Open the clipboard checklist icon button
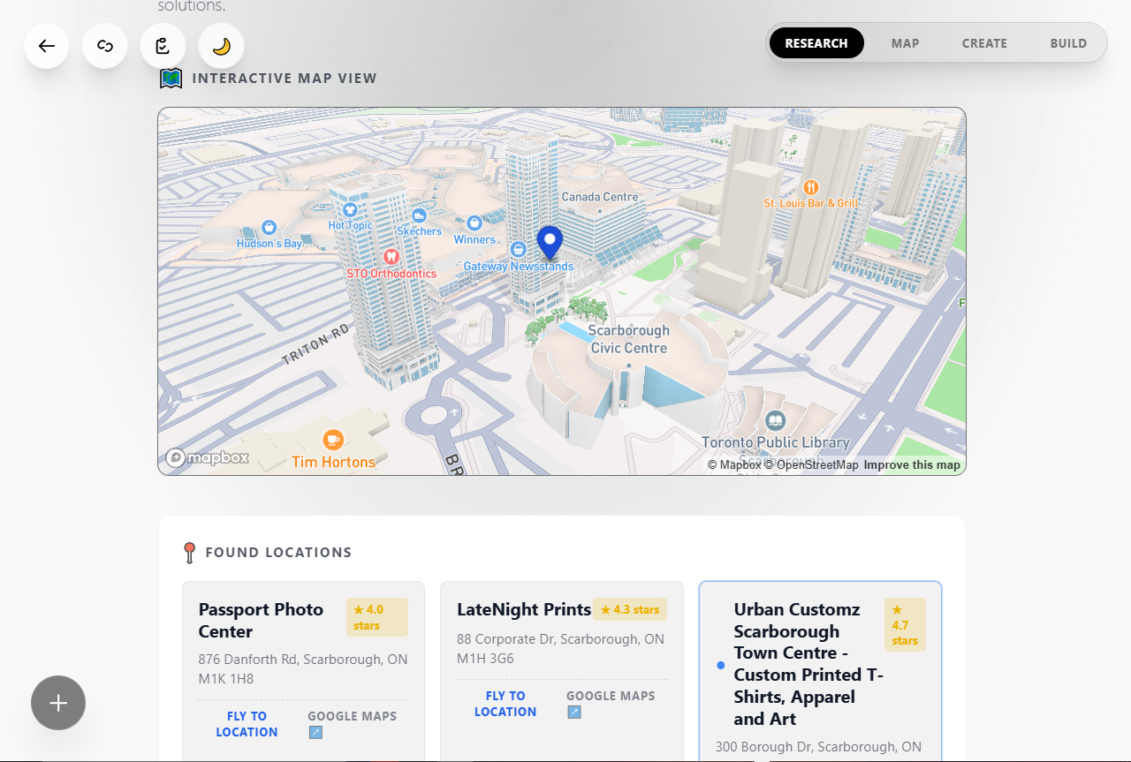1131x762 pixels. point(163,46)
